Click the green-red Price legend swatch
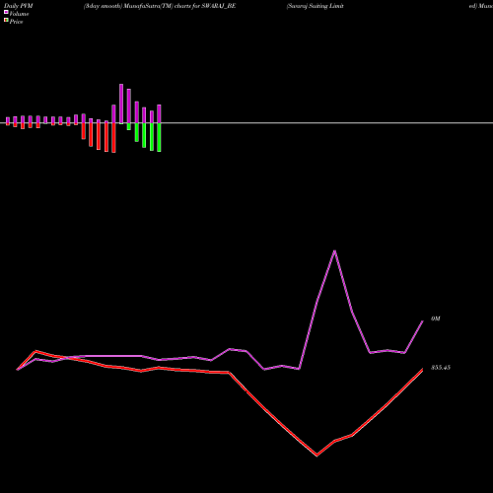Screen dimensions: 493x493 [x=6, y=20]
